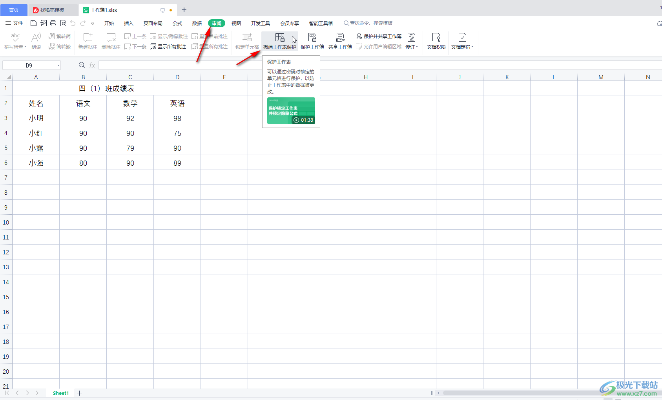
Task: Open Print Preview from quick toolbar
Action: click(63, 23)
